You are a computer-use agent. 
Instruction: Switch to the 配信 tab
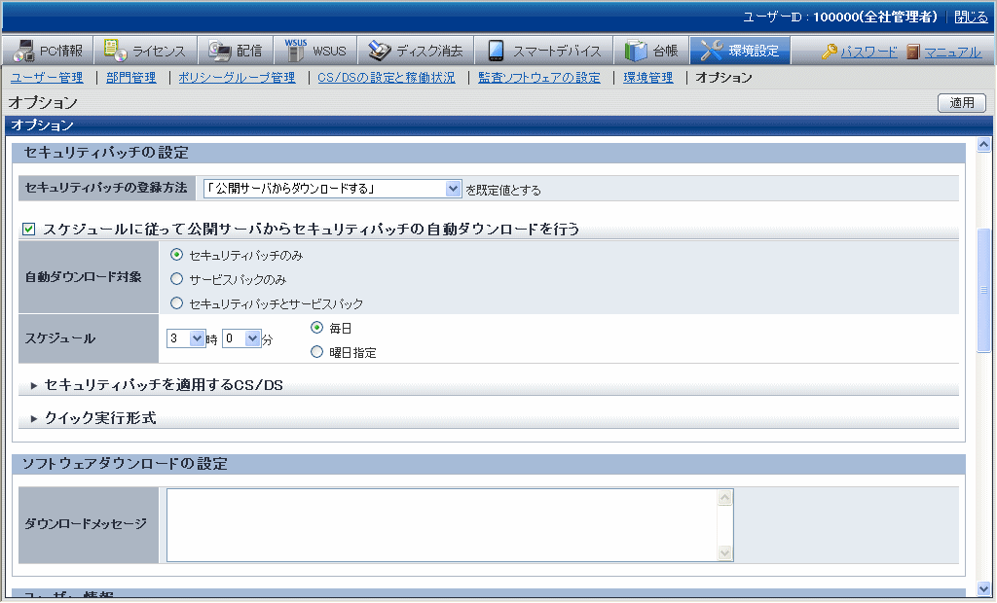[x=236, y=51]
